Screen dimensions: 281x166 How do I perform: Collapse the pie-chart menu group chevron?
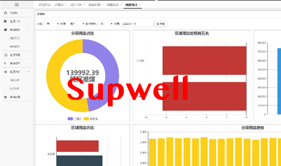tap(28, 29)
